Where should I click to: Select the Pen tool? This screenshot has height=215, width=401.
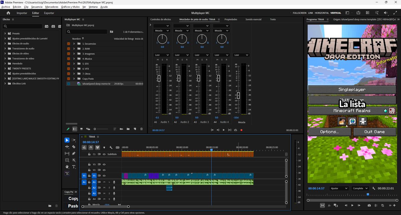[x=74, y=153]
